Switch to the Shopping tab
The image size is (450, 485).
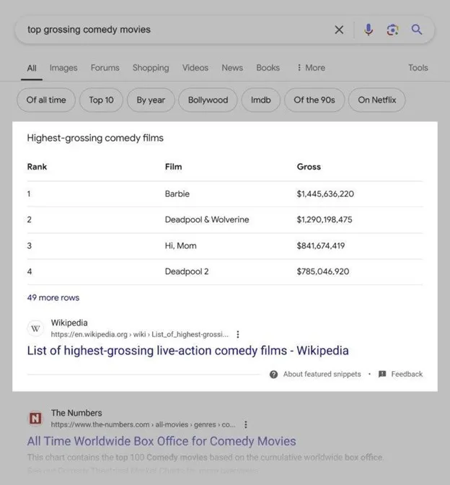pyautogui.click(x=151, y=68)
